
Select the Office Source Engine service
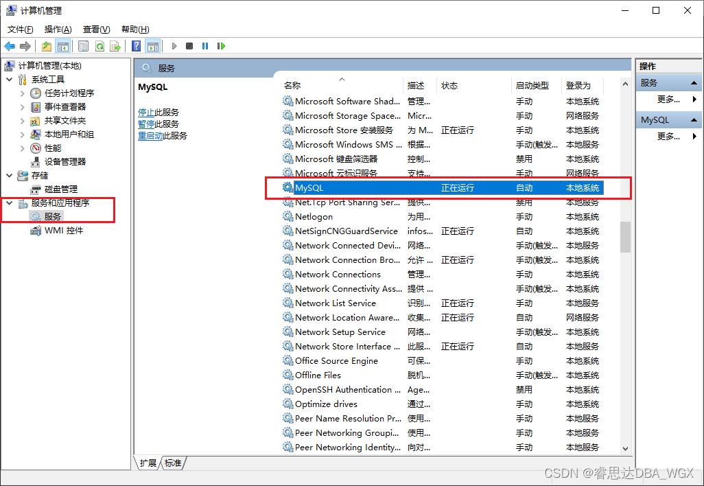[x=443, y=360]
